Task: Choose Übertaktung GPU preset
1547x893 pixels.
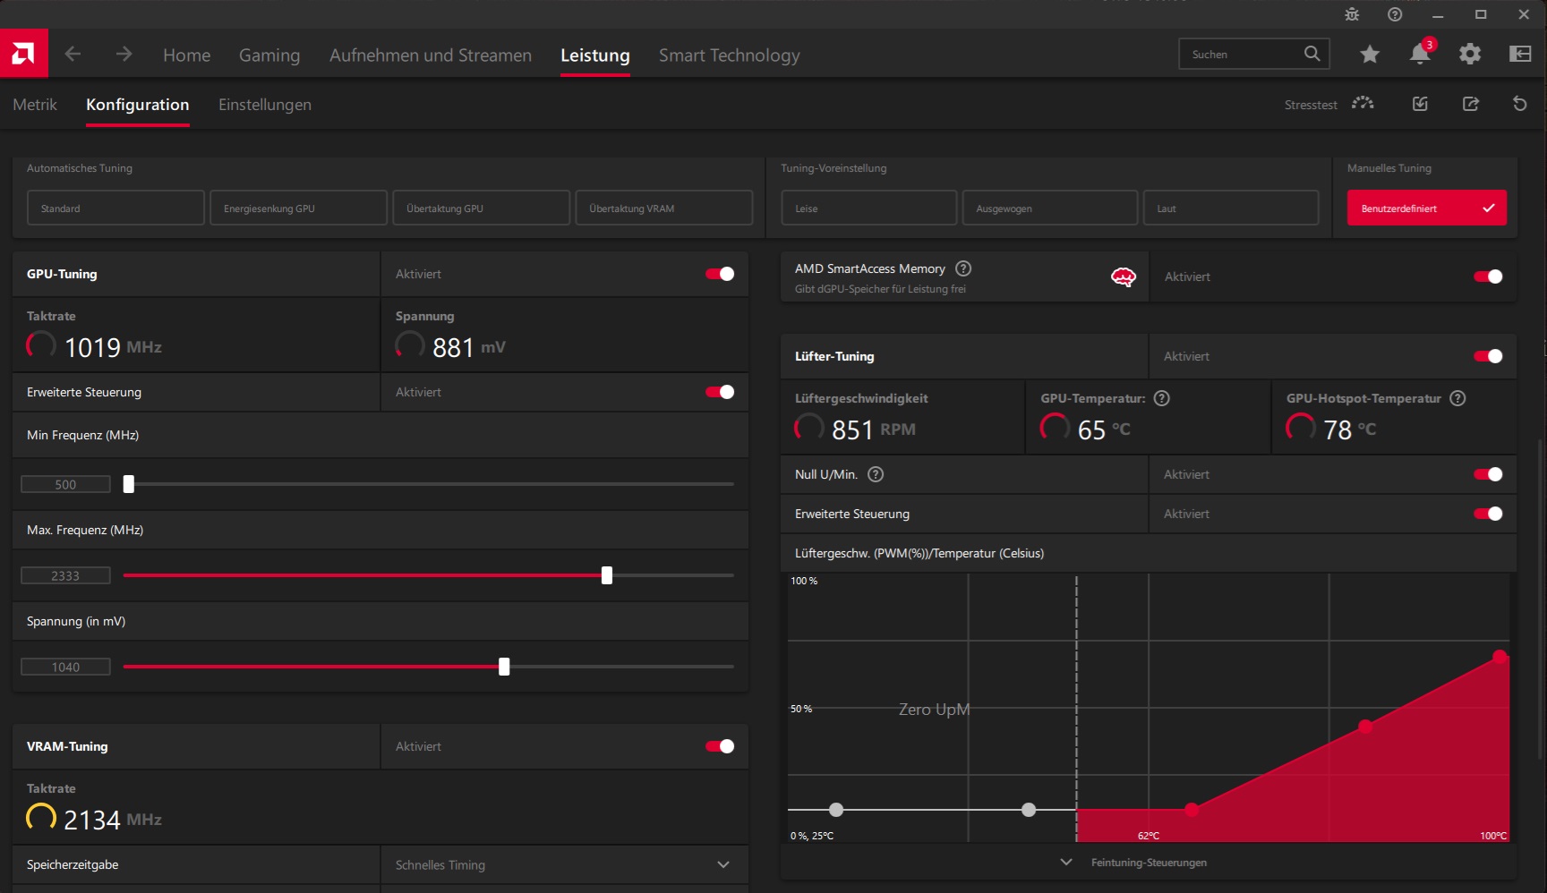Action: pos(481,208)
